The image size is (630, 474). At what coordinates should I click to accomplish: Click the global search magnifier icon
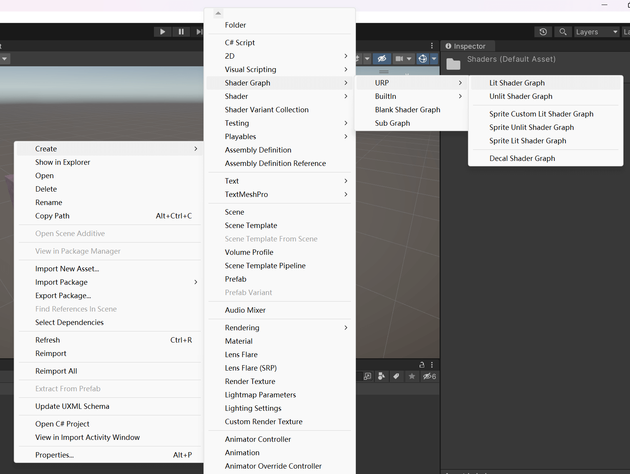click(x=563, y=32)
